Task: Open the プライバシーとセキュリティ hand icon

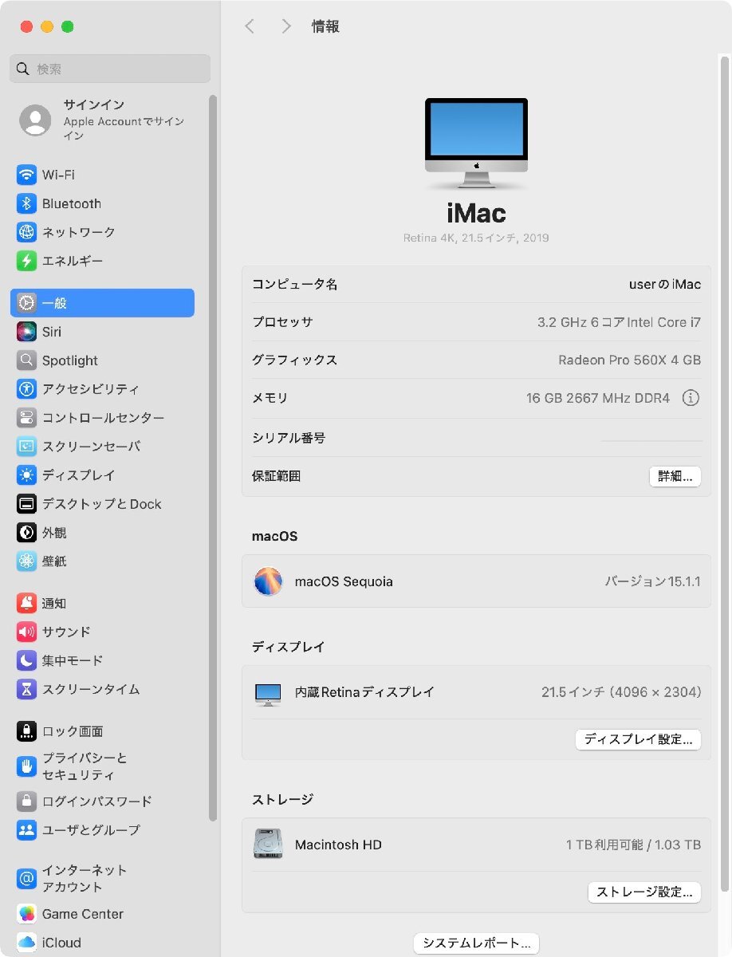Action: point(27,766)
